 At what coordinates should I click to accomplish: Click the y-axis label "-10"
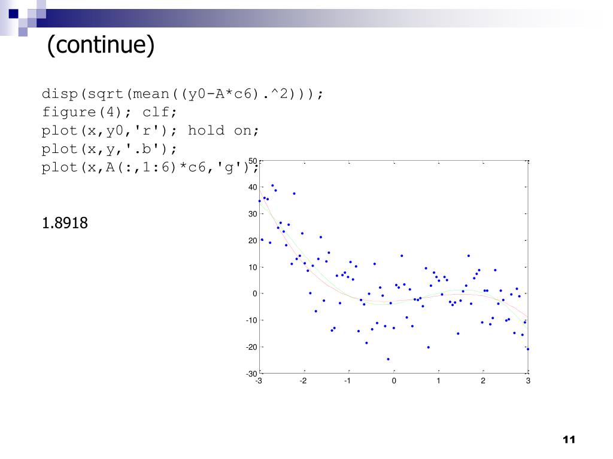251,320
